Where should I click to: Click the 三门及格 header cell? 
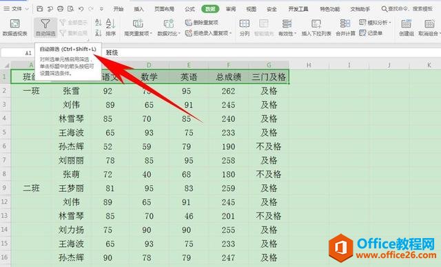pos(269,77)
